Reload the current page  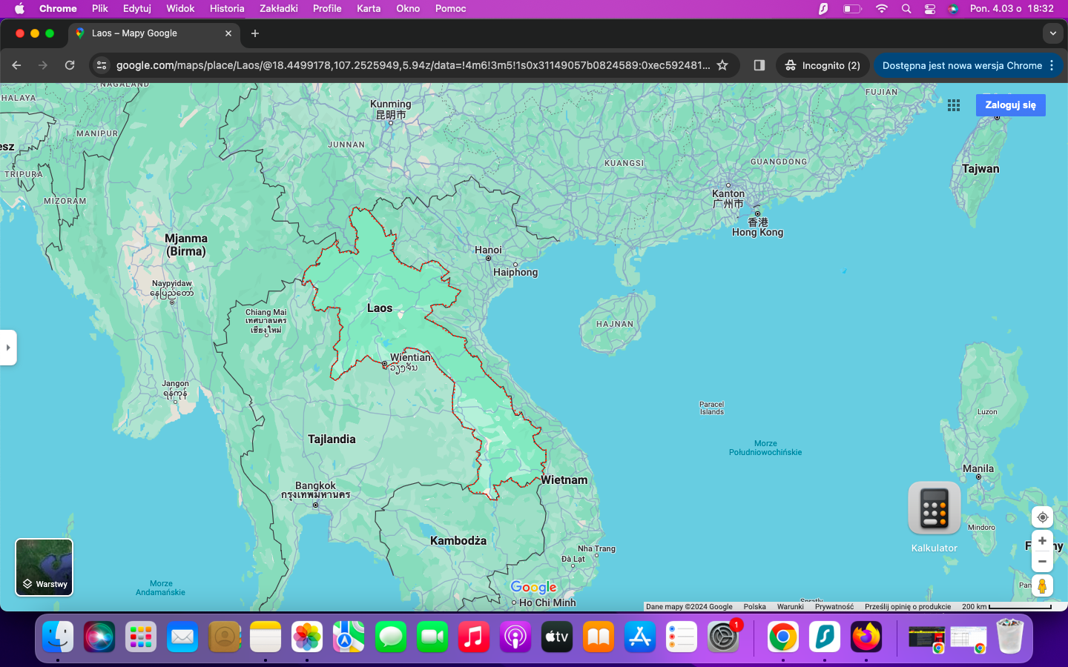tap(70, 65)
